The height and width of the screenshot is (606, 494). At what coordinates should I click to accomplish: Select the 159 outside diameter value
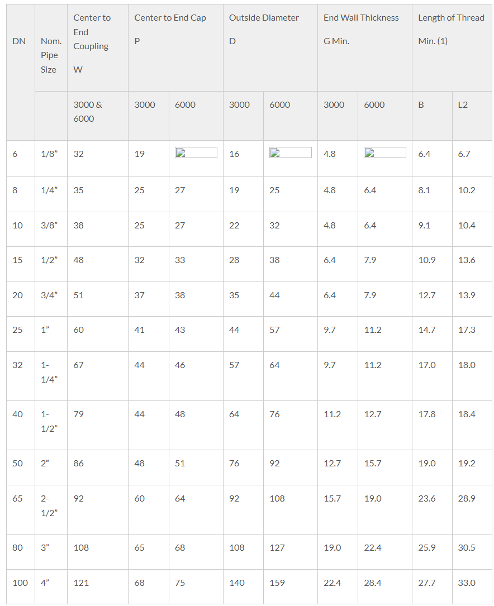290,586
